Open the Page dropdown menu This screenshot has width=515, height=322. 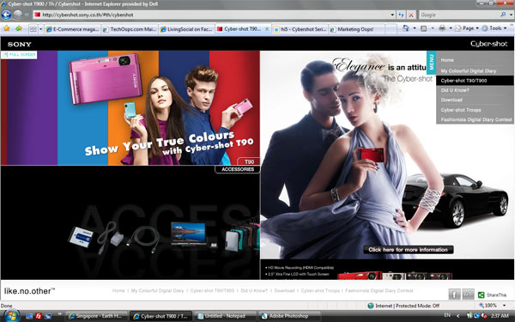coord(467,28)
